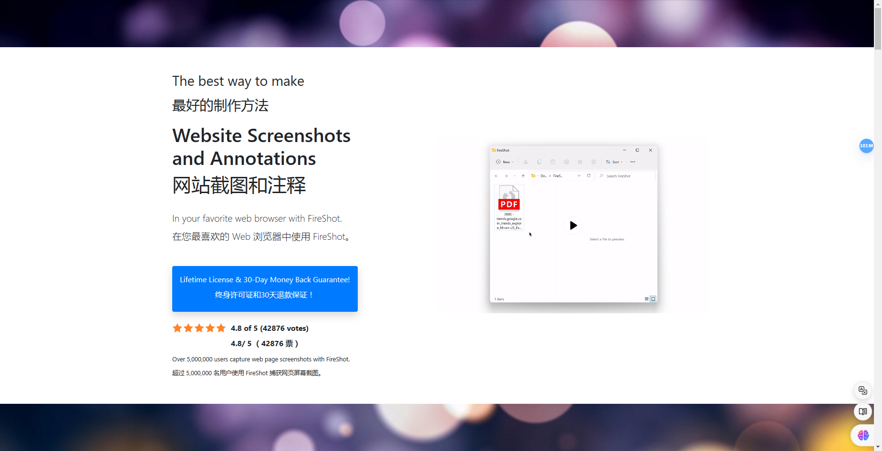Click the line "超过 5,000,000 名用户使用 FireShot 捕获网页屏幕截图。"
The image size is (882, 451).
click(248, 373)
